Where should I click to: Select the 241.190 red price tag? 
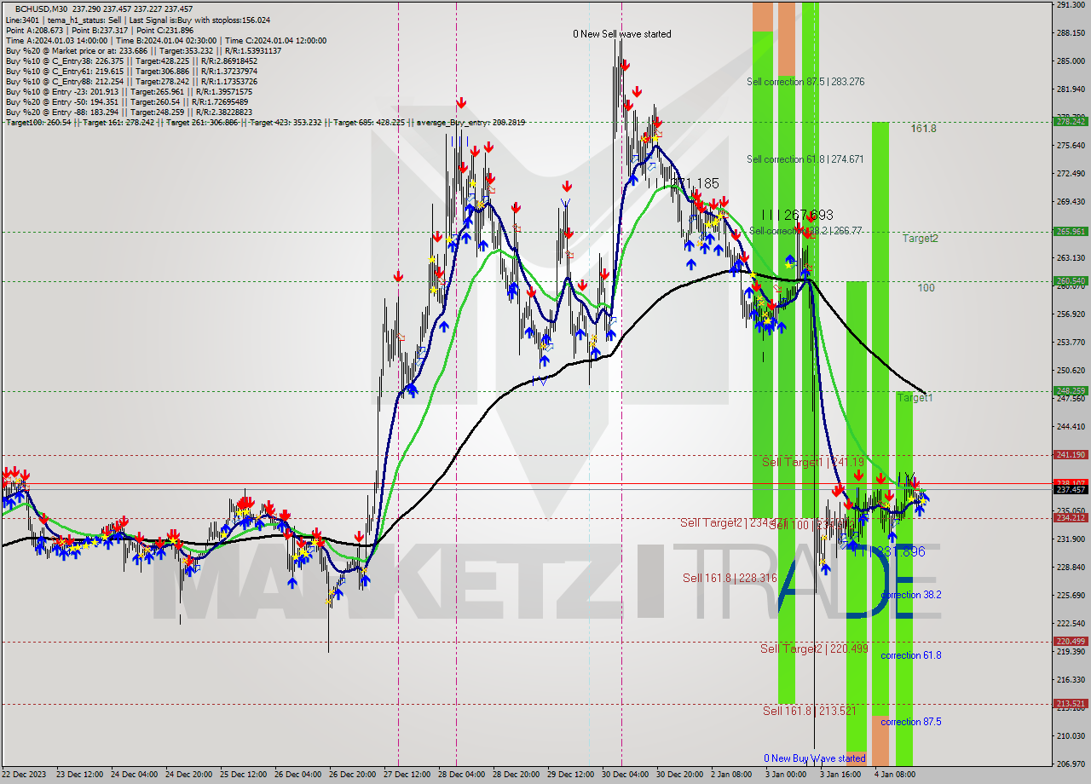click(1071, 455)
